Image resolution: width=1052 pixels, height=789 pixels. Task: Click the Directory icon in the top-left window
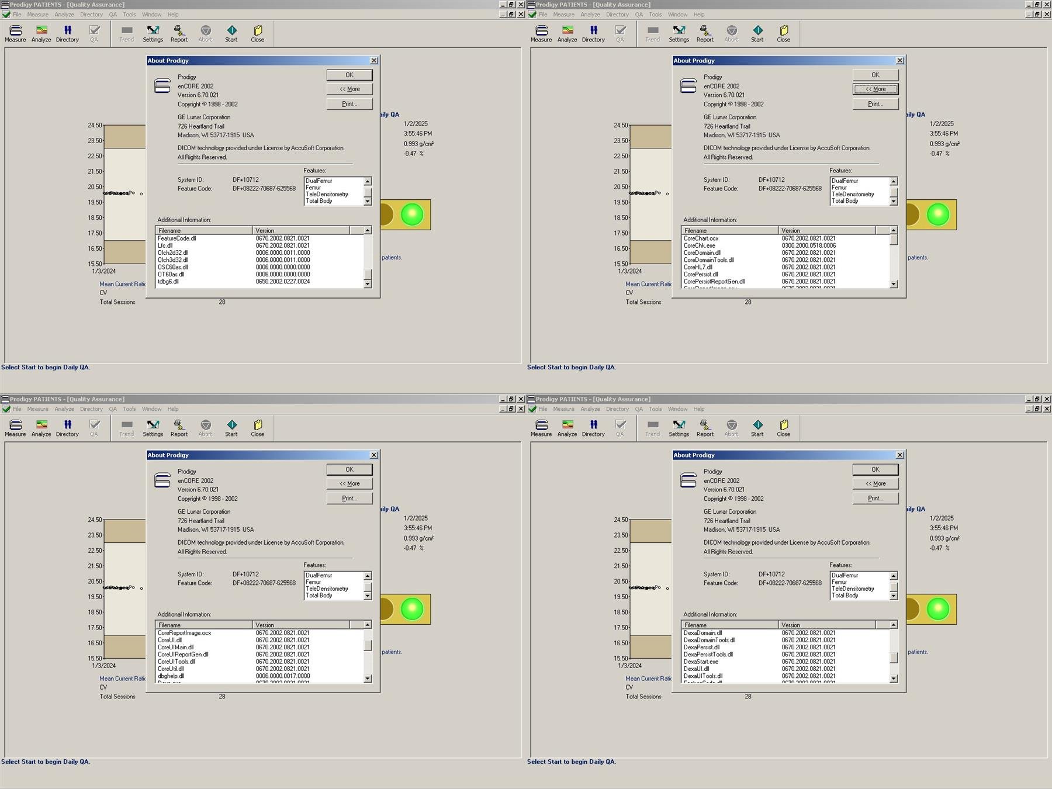67,33
